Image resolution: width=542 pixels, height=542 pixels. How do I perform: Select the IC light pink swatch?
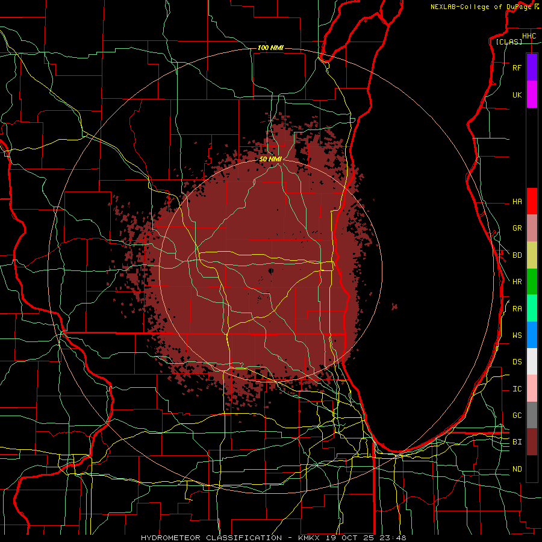point(532,388)
